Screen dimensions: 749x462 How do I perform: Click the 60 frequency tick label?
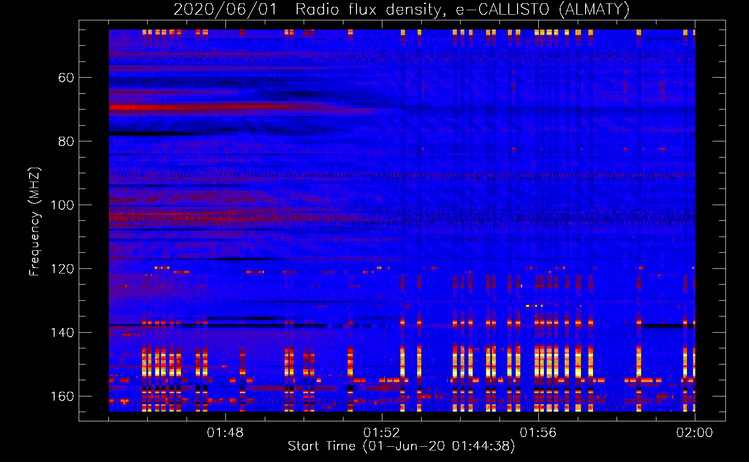pos(66,78)
